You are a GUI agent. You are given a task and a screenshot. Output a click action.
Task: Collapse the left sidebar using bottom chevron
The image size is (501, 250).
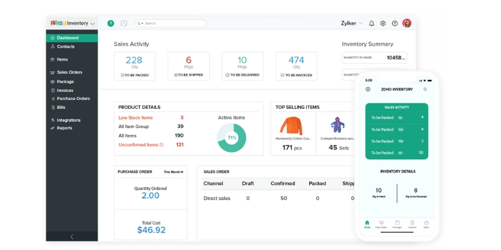(x=71, y=236)
